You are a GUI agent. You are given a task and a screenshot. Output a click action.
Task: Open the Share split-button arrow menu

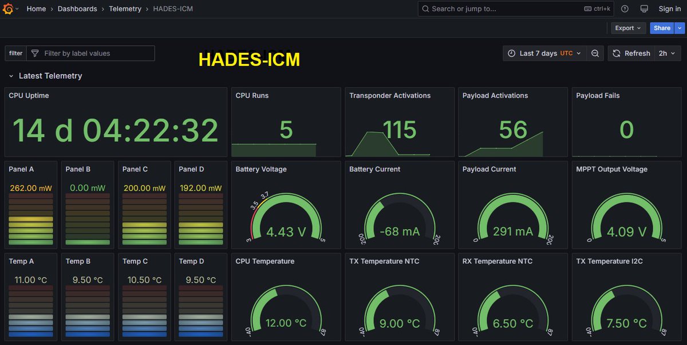[x=680, y=27]
